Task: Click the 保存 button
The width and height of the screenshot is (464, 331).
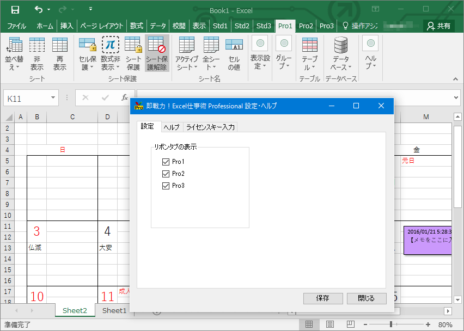Action: pos(323,298)
